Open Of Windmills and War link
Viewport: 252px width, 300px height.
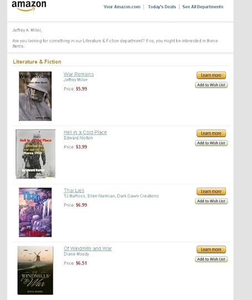click(88, 248)
